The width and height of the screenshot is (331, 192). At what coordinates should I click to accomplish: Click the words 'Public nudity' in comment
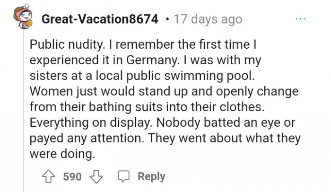[66, 44]
